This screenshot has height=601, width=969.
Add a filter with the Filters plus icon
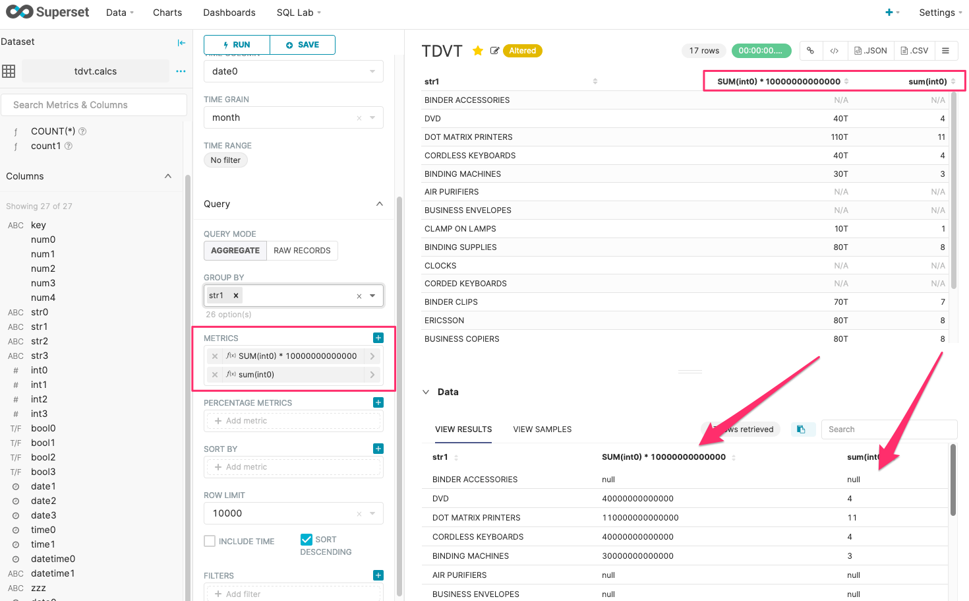pyautogui.click(x=378, y=575)
